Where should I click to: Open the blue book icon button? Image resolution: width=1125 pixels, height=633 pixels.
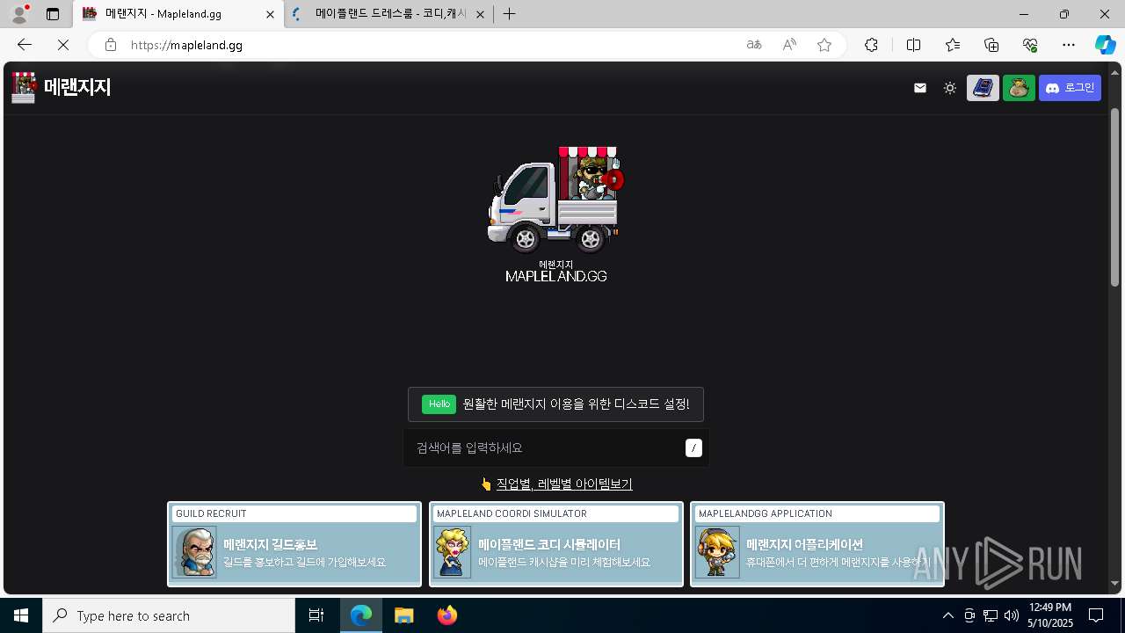983,88
